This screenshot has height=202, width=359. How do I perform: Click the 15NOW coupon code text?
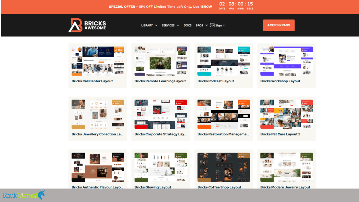point(206,7)
